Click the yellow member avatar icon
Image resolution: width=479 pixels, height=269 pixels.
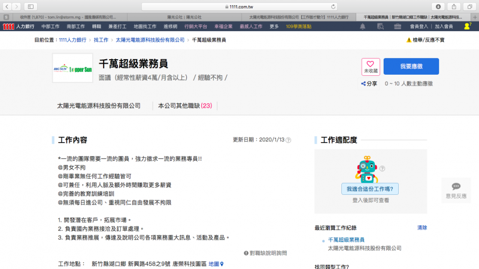[x=467, y=26]
